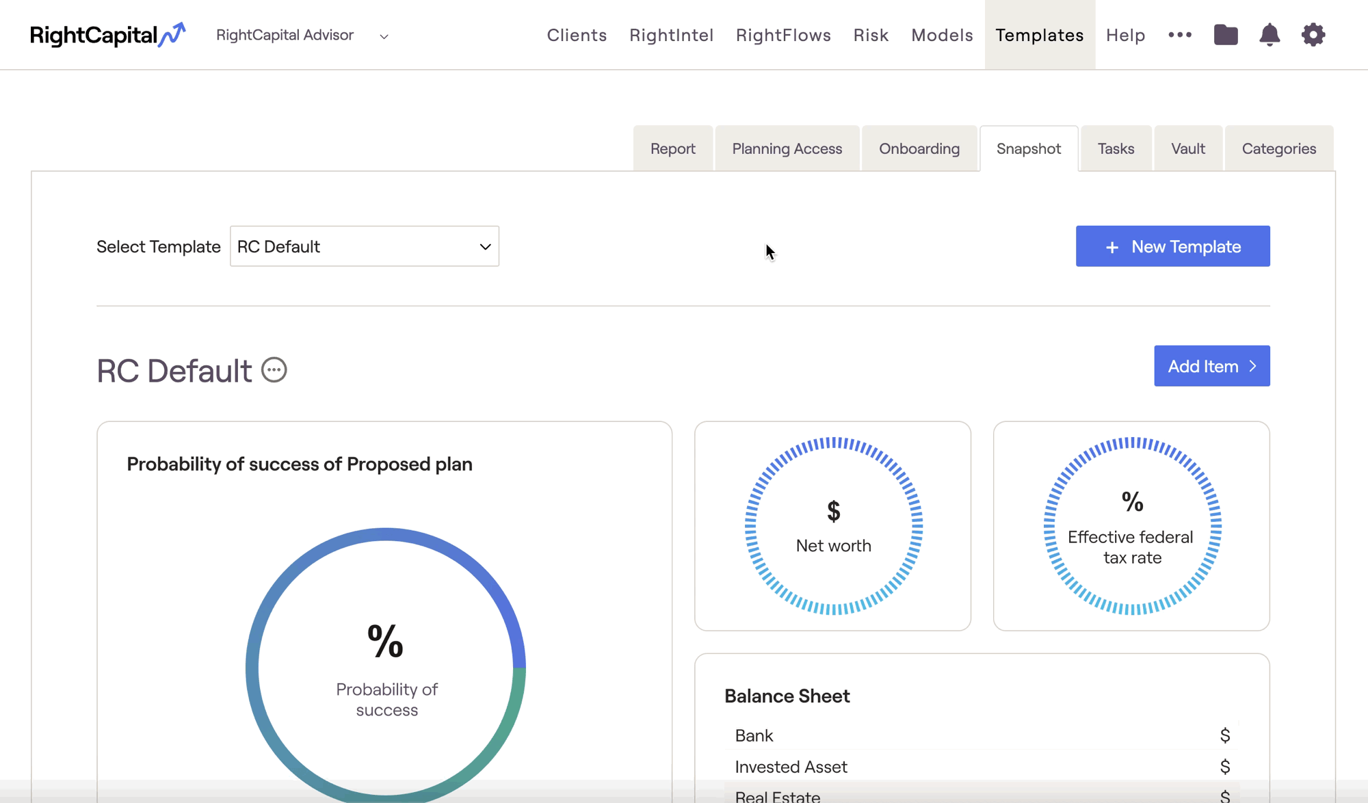This screenshot has width=1368, height=803.
Task: Click the Invested Asset row
Action: click(x=982, y=767)
